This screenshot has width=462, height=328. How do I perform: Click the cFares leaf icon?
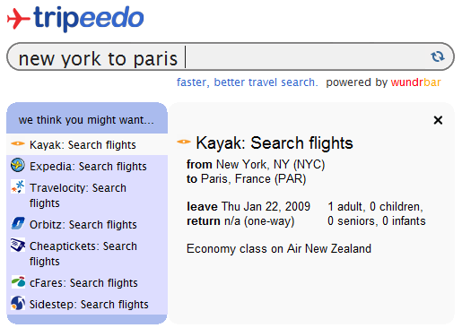click(x=18, y=281)
